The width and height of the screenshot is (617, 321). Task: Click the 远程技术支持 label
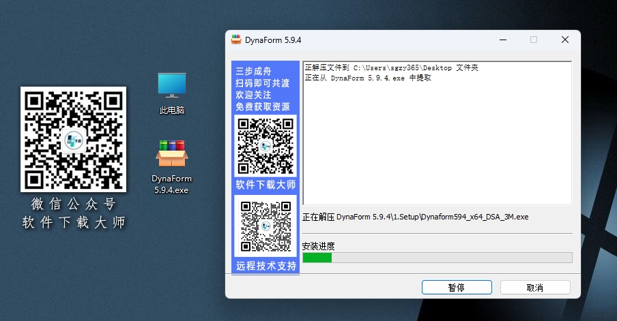(266, 266)
